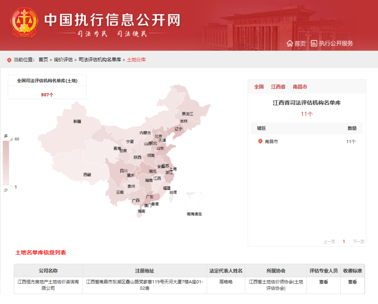
Task: Click the red pin beside 南昌市
Action: (x=260, y=141)
